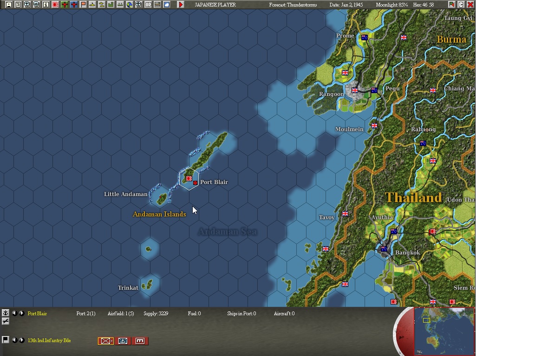Go to previous base left of Port Blair
Viewport: 535px width, 356px height.
click(x=15, y=313)
